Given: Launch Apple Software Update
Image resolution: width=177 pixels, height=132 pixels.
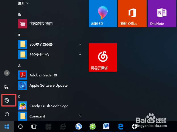Looking at the screenshot, I should [x=50, y=85].
